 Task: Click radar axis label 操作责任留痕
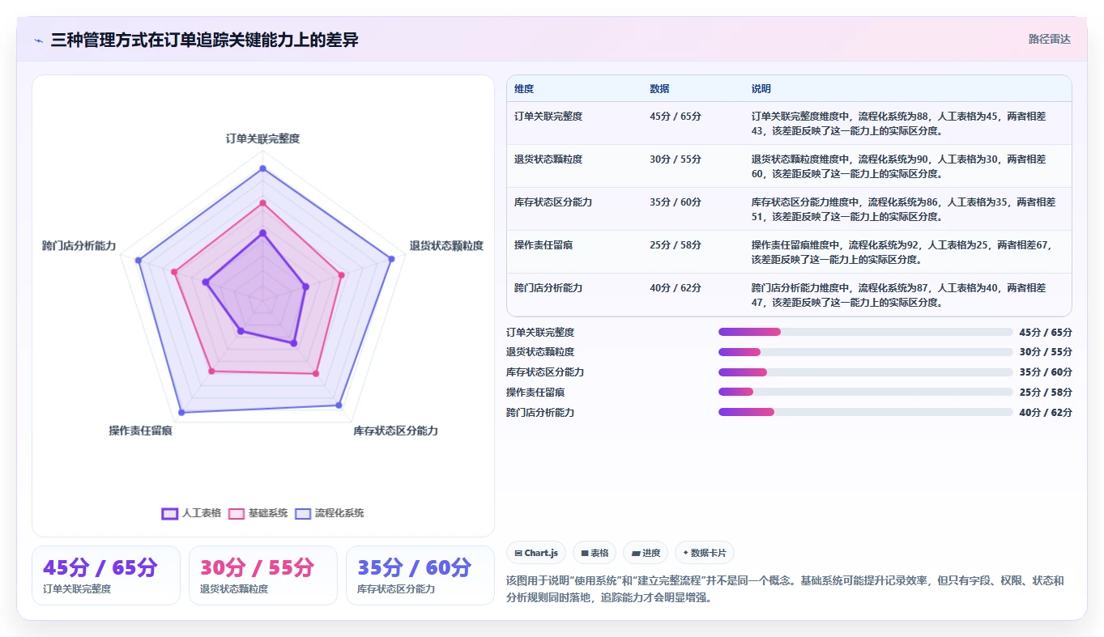(x=141, y=431)
